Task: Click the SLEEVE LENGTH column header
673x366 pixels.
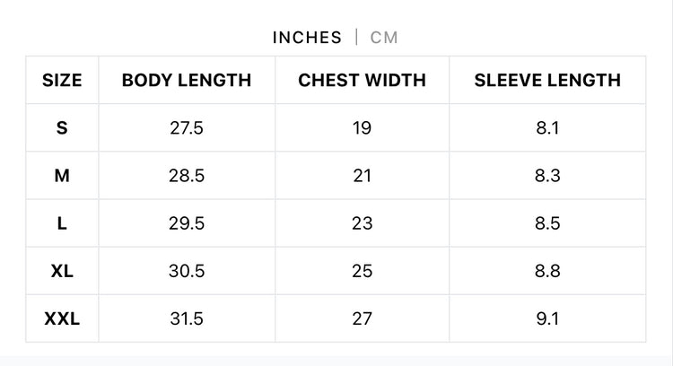Action: (547, 80)
